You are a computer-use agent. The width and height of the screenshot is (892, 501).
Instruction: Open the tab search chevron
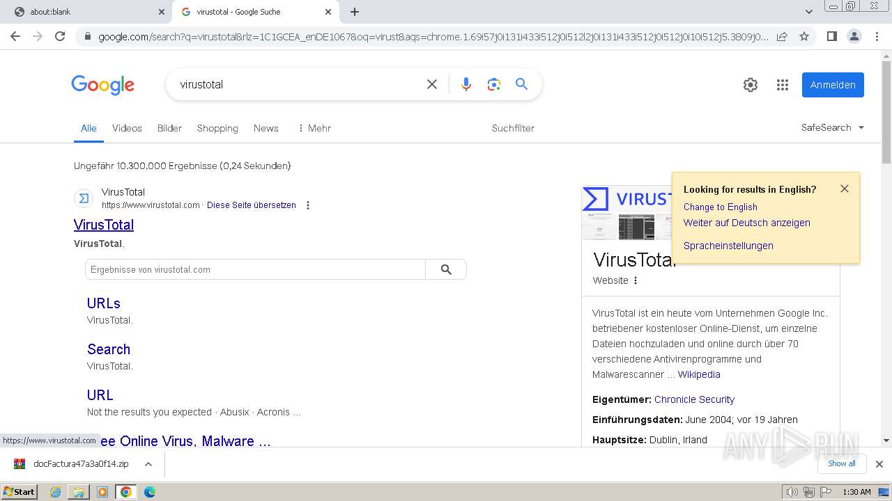click(x=809, y=12)
